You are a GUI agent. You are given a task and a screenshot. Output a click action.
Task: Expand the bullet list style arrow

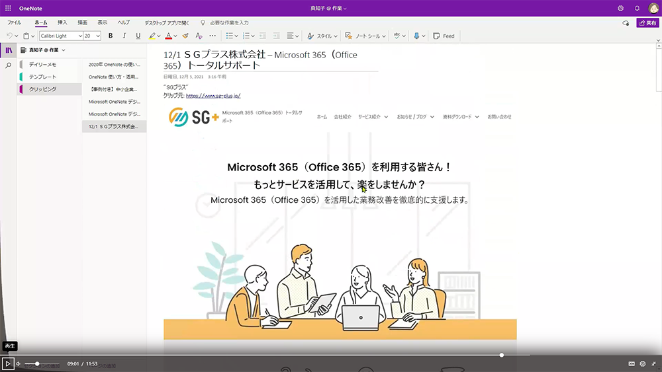(236, 36)
